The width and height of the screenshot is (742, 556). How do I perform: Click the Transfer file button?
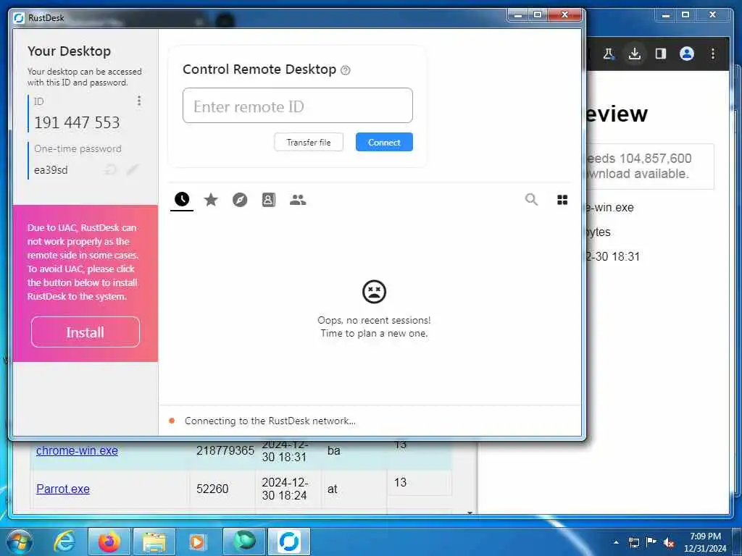point(309,142)
